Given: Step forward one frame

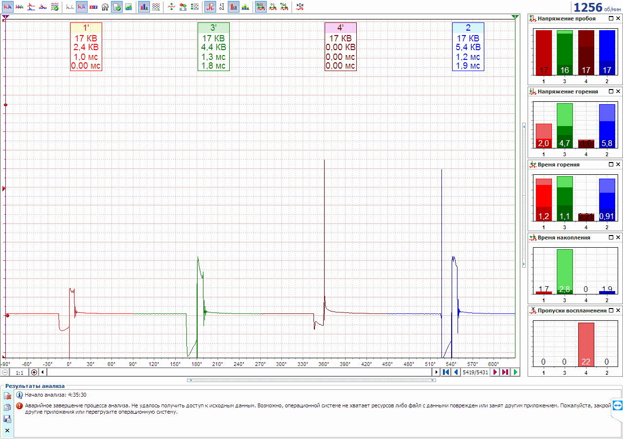Looking at the screenshot, I should pyautogui.click(x=495, y=372).
